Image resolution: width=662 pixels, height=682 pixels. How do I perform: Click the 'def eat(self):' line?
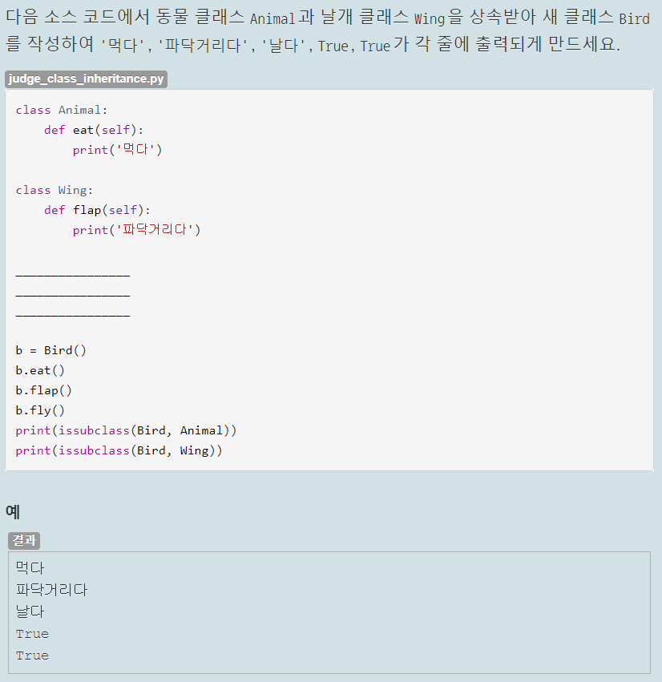tap(94, 130)
